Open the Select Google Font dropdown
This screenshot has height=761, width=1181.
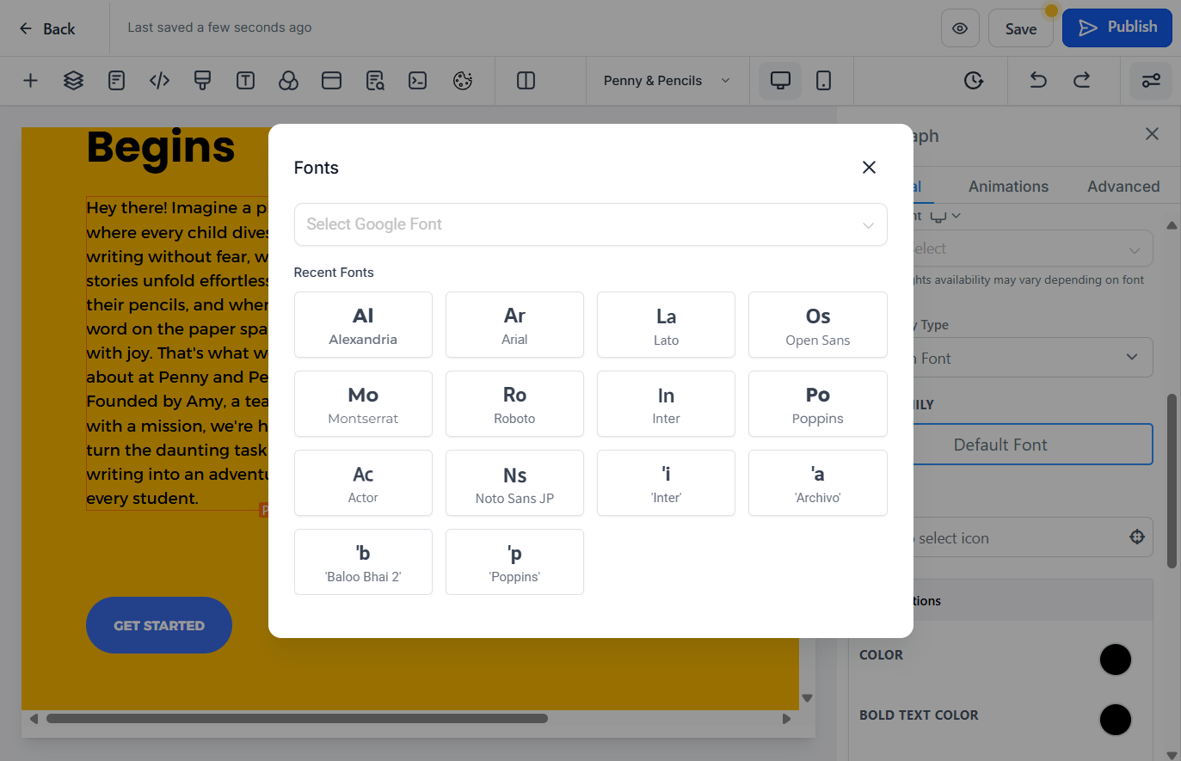(x=590, y=224)
